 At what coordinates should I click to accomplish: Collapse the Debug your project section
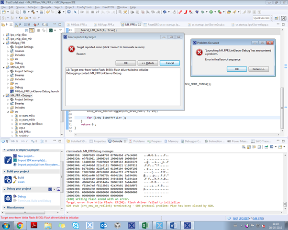4,189
